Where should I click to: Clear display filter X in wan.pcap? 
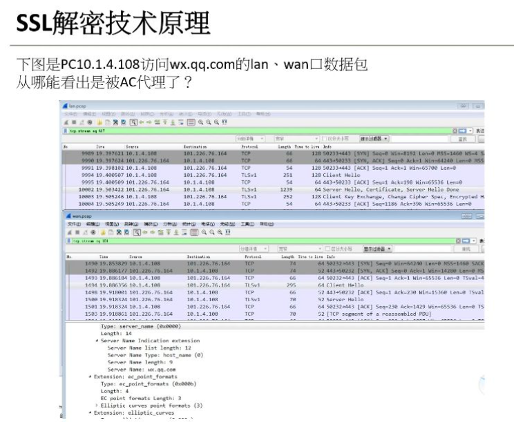458,240
